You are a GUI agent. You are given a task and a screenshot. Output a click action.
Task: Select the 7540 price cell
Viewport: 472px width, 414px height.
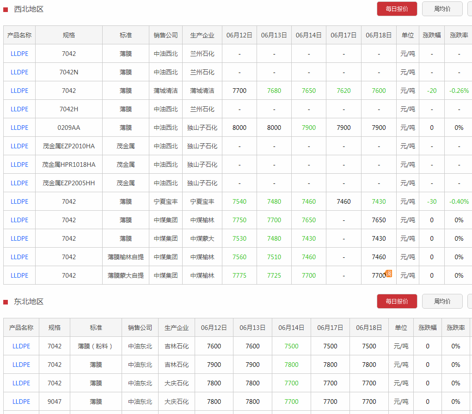[x=239, y=201]
